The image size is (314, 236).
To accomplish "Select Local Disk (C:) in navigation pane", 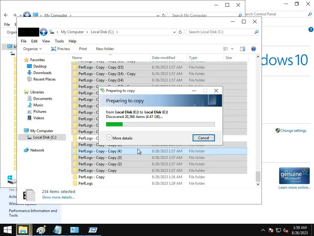I will [x=42, y=137].
